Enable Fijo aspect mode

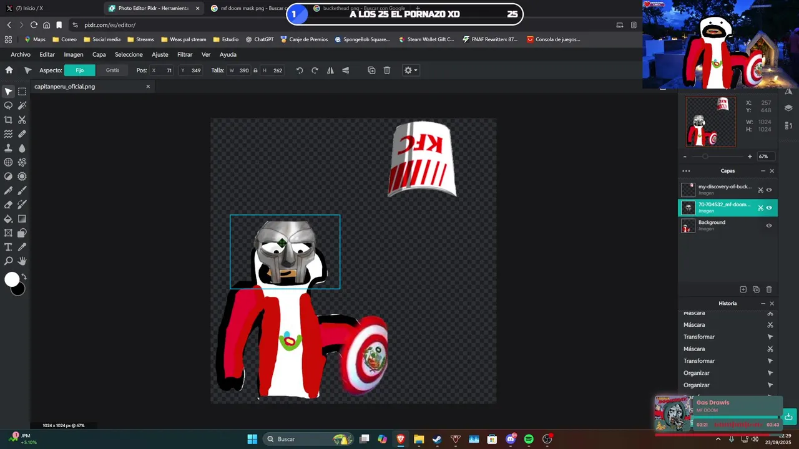(80, 70)
